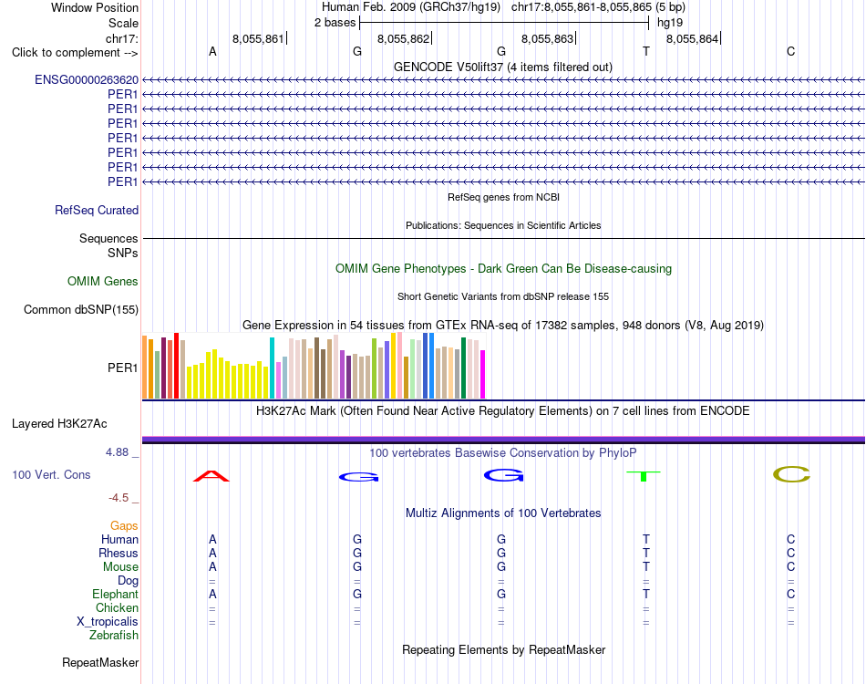Click the hg19 label beside scale bar
The width and height of the screenshot is (866, 684).
(670, 23)
